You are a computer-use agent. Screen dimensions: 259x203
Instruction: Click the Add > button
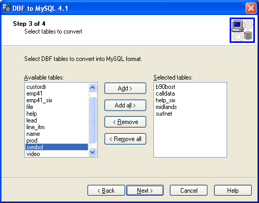click(x=125, y=88)
